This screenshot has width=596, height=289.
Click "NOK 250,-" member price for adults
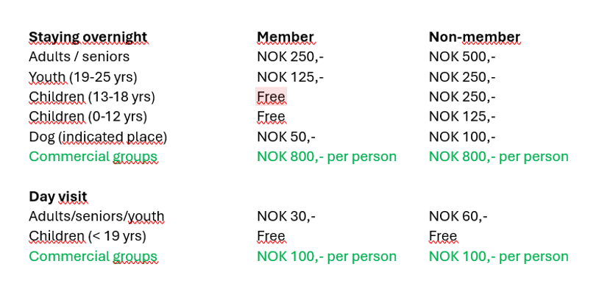click(x=290, y=57)
